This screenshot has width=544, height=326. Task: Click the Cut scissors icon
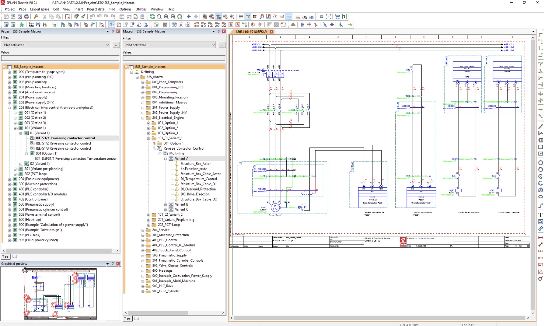coord(45,17)
